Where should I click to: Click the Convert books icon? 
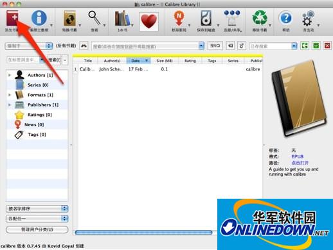pos(69,19)
